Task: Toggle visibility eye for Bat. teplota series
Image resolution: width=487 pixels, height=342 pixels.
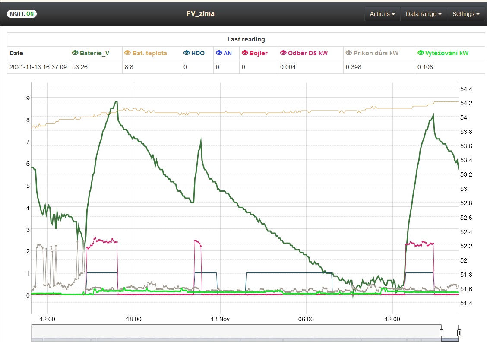Action: coord(127,53)
